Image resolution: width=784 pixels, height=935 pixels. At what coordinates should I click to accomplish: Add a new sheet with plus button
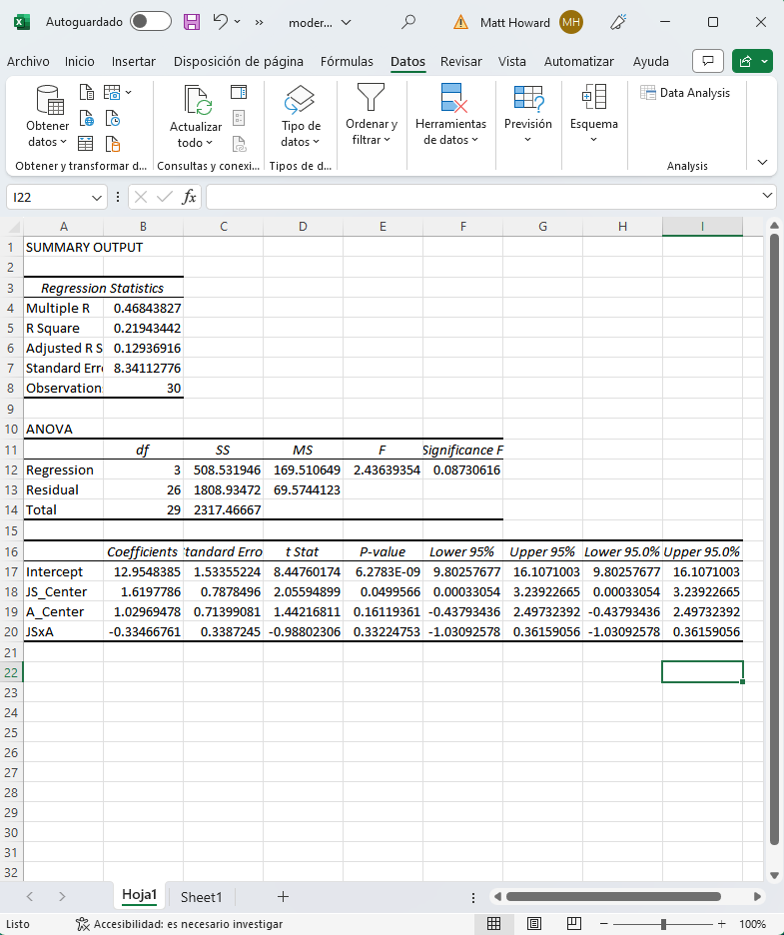point(283,897)
